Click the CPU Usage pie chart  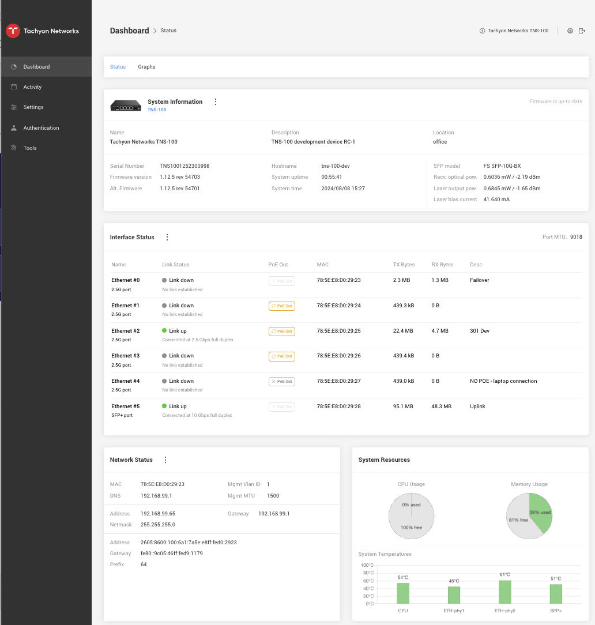[411, 516]
